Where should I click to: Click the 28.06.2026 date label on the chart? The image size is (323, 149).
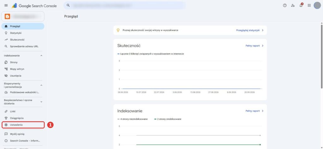(x=123, y=92)
